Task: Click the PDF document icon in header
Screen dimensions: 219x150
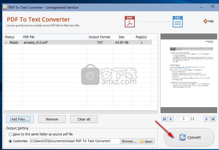Action: [x=130, y=22]
